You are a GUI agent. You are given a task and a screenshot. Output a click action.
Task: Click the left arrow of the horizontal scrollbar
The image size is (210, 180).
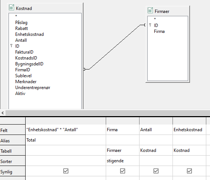(3, 113)
